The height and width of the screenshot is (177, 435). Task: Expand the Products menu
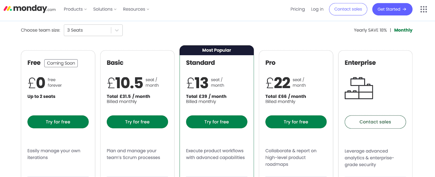pyautogui.click(x=75, y=9)
